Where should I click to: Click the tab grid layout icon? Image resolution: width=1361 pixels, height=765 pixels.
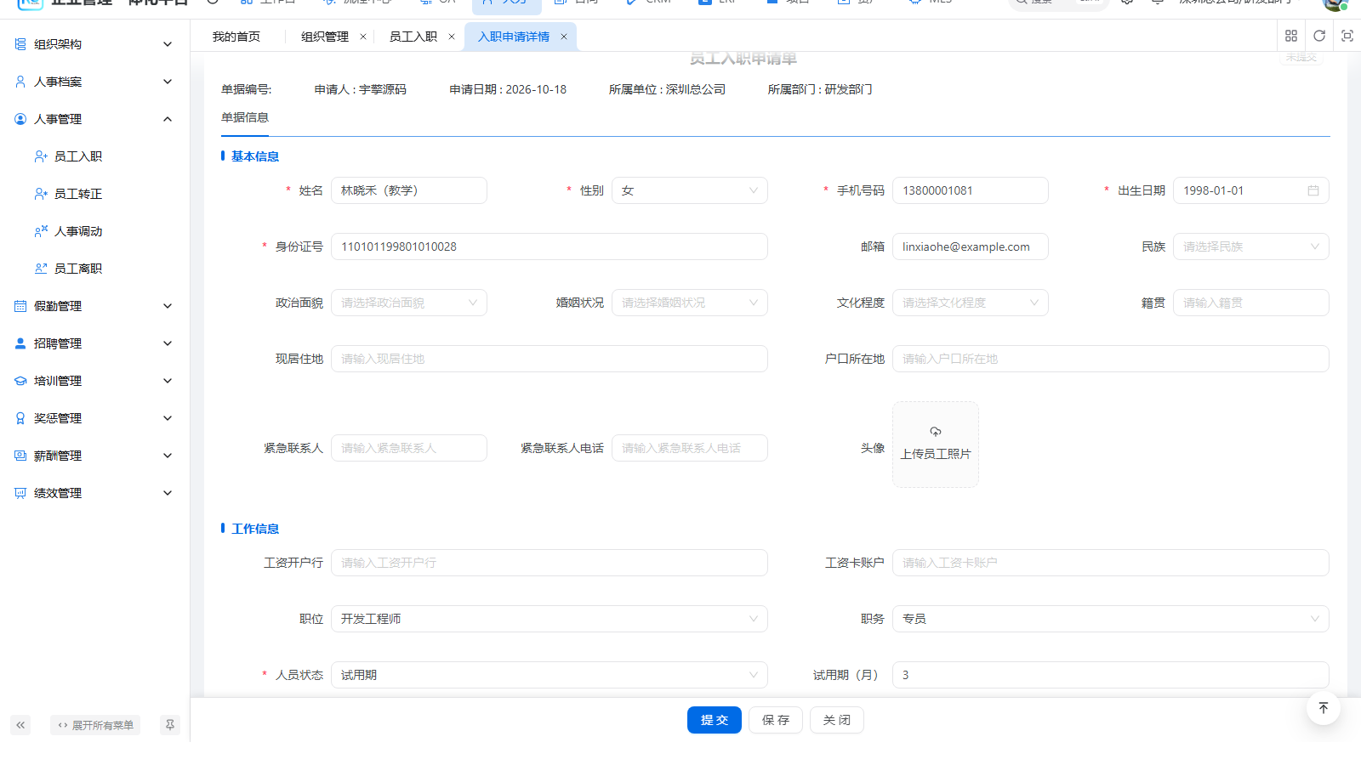coord(1291,36)
